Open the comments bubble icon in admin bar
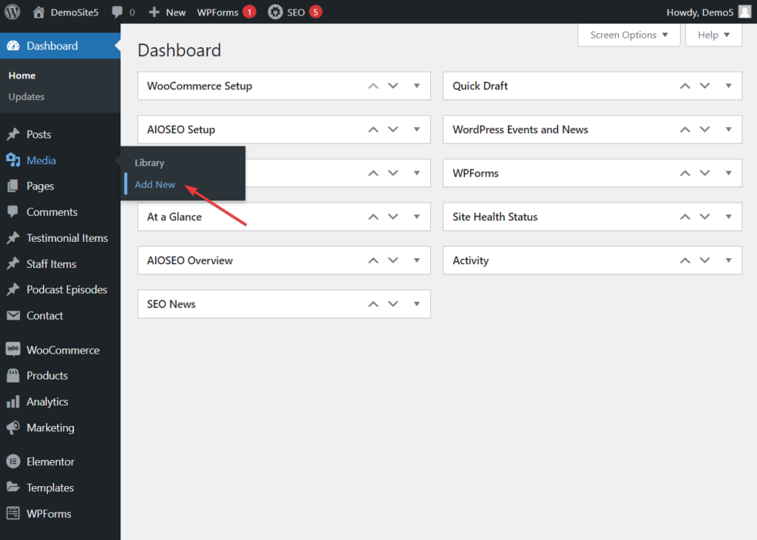Image resolution: width=757 pixels, height=540 pixels. (118, 13)
